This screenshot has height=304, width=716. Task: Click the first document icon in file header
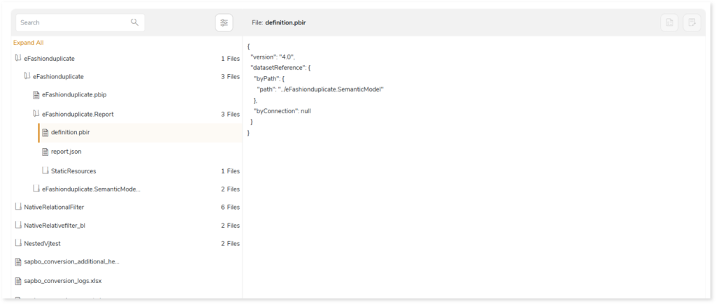pos(669,22)
